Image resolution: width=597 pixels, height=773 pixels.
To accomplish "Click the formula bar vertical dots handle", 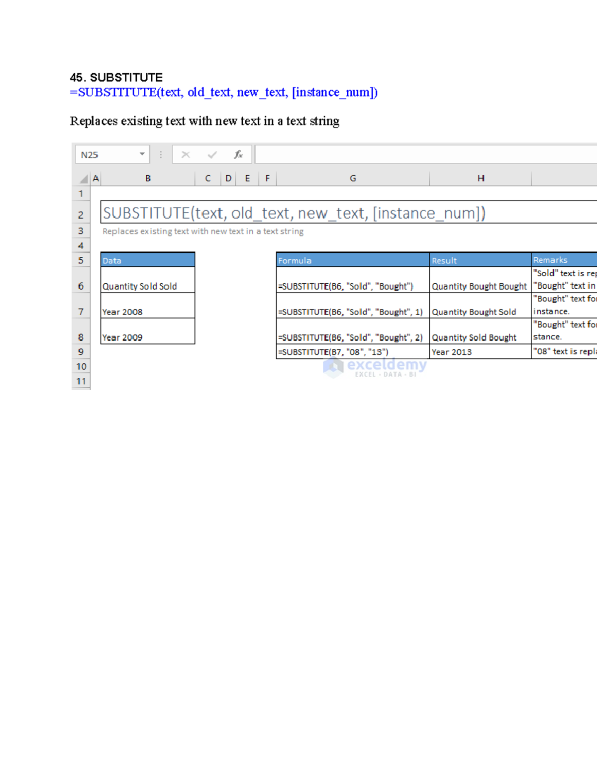I will coord(161,155).
